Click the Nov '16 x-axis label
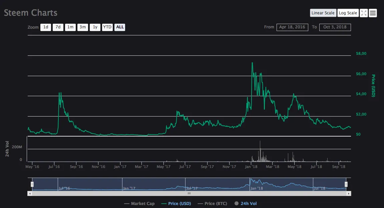The width and height of the screenshot is (384, 208). (98, 167)
